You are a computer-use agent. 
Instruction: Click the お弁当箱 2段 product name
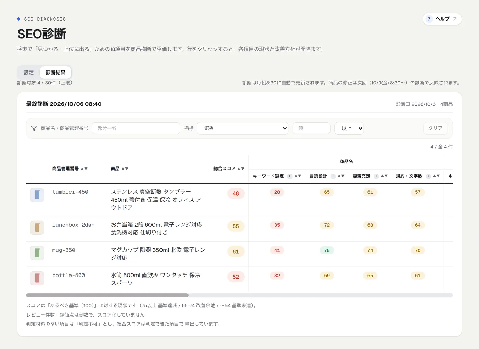[156, 228]
